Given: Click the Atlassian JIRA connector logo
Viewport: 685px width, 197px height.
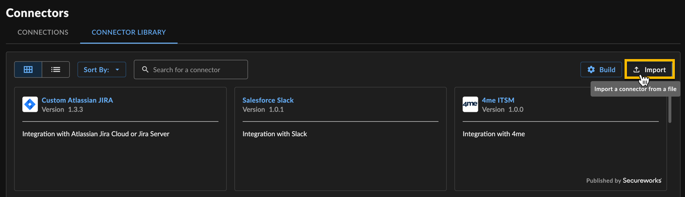Looking at the screenshot, I should [30, 105].
